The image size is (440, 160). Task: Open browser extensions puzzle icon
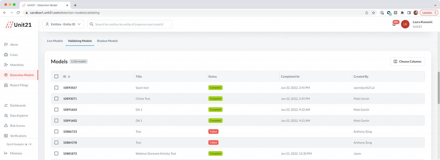point(402,13)
